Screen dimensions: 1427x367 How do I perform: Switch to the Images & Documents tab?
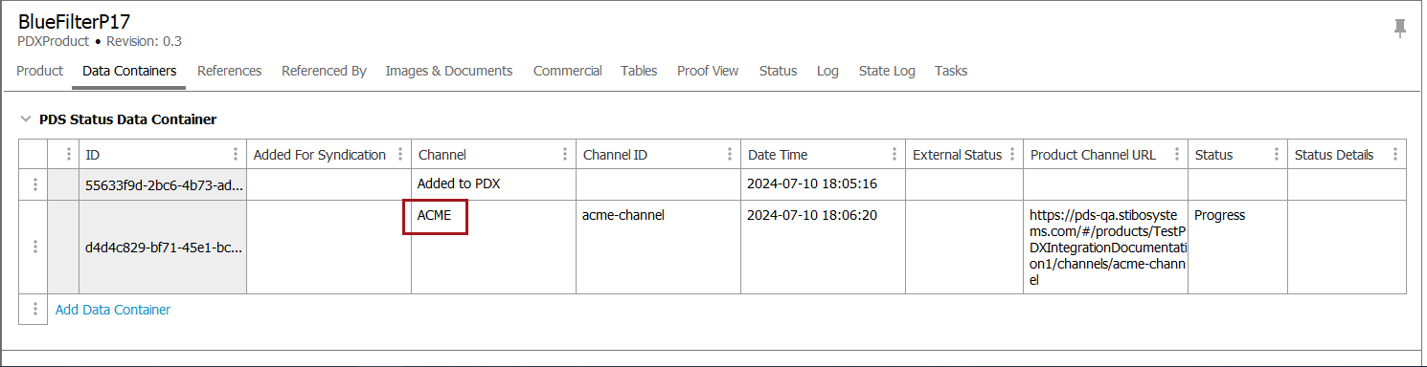[449, 71]
